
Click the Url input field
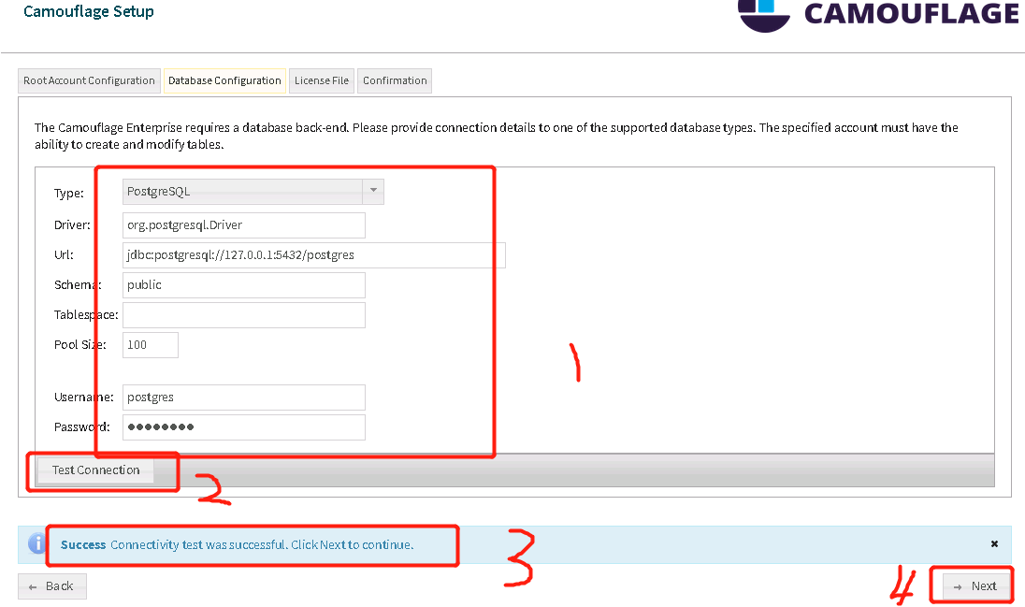(x=314, y=255)
